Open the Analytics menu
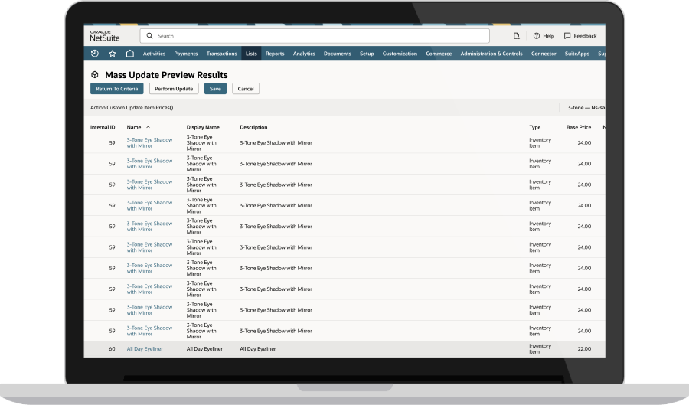 click(304, 54)
